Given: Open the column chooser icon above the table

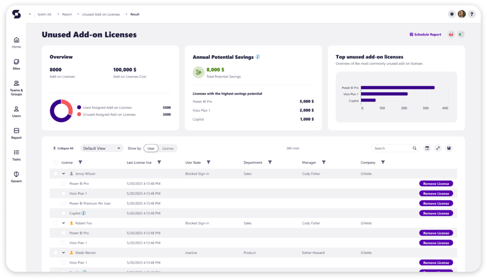Looking at the screenshot, I should [427, 148].
